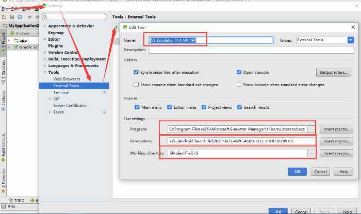Click the Output Filters button

(333, 72)
